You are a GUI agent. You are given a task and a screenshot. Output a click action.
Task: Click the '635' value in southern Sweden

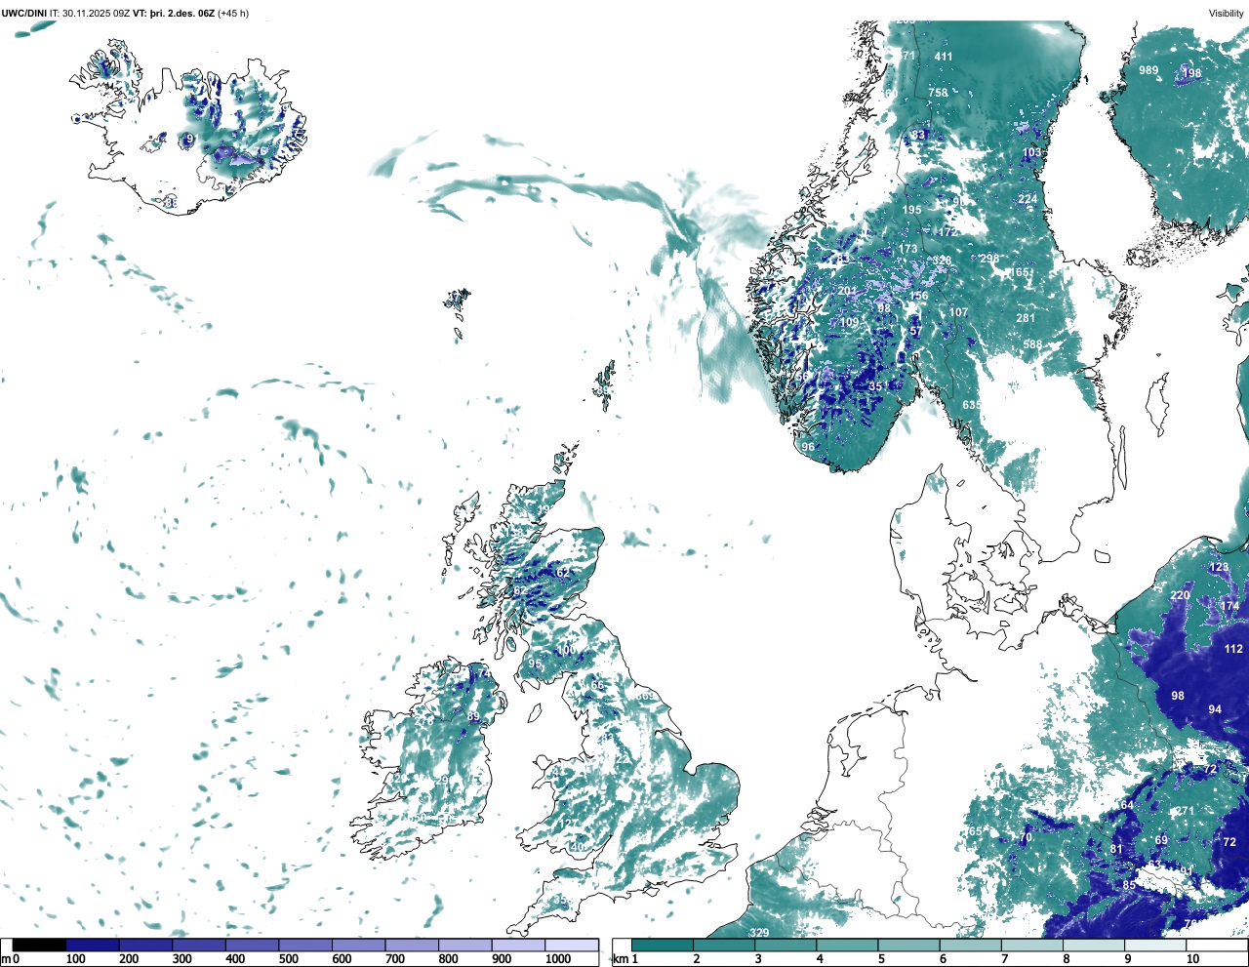coord(972,405)
